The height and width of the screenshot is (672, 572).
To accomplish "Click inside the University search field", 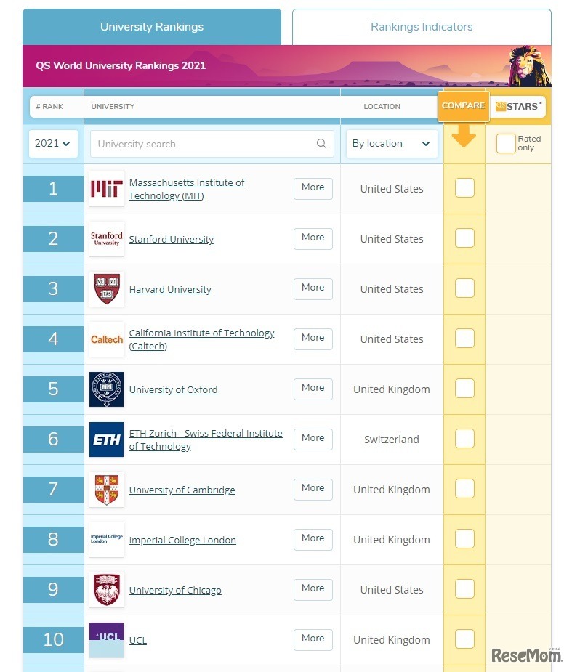I will point(204,144).
